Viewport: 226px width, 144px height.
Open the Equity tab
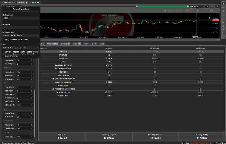[x=42, y=44]
